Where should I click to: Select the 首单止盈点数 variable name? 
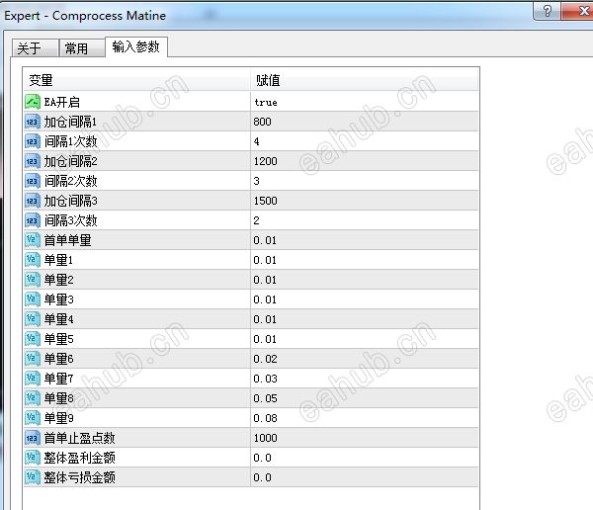79,438
